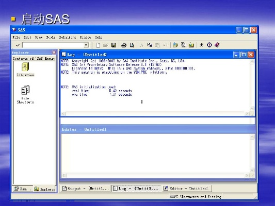Click inside the command input box

click(53, 45)
